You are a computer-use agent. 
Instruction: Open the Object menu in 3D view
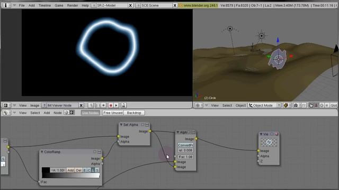(240, 106)
